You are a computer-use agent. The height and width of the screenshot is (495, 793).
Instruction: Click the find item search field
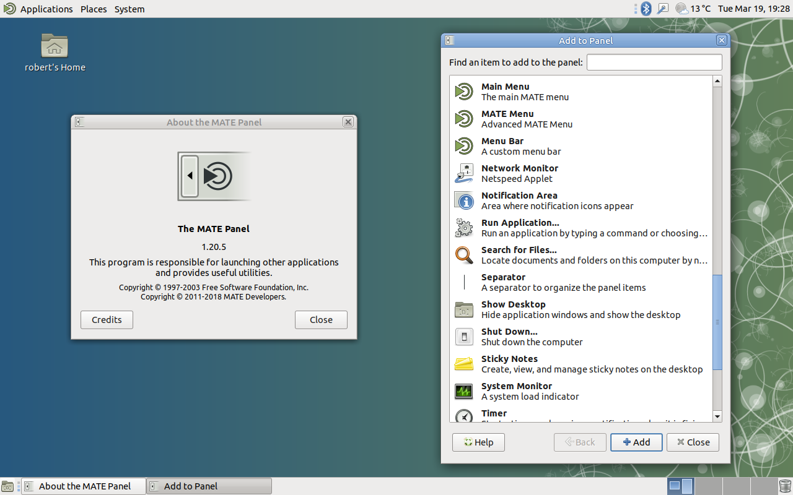click(x=654, y=62)
